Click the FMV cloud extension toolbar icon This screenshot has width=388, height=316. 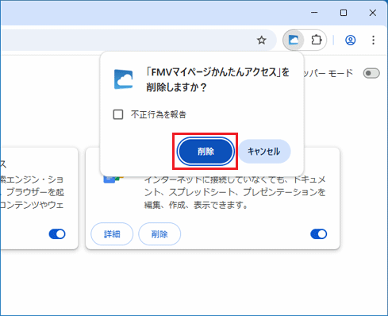pyautogui.click(x=294, y=40)
